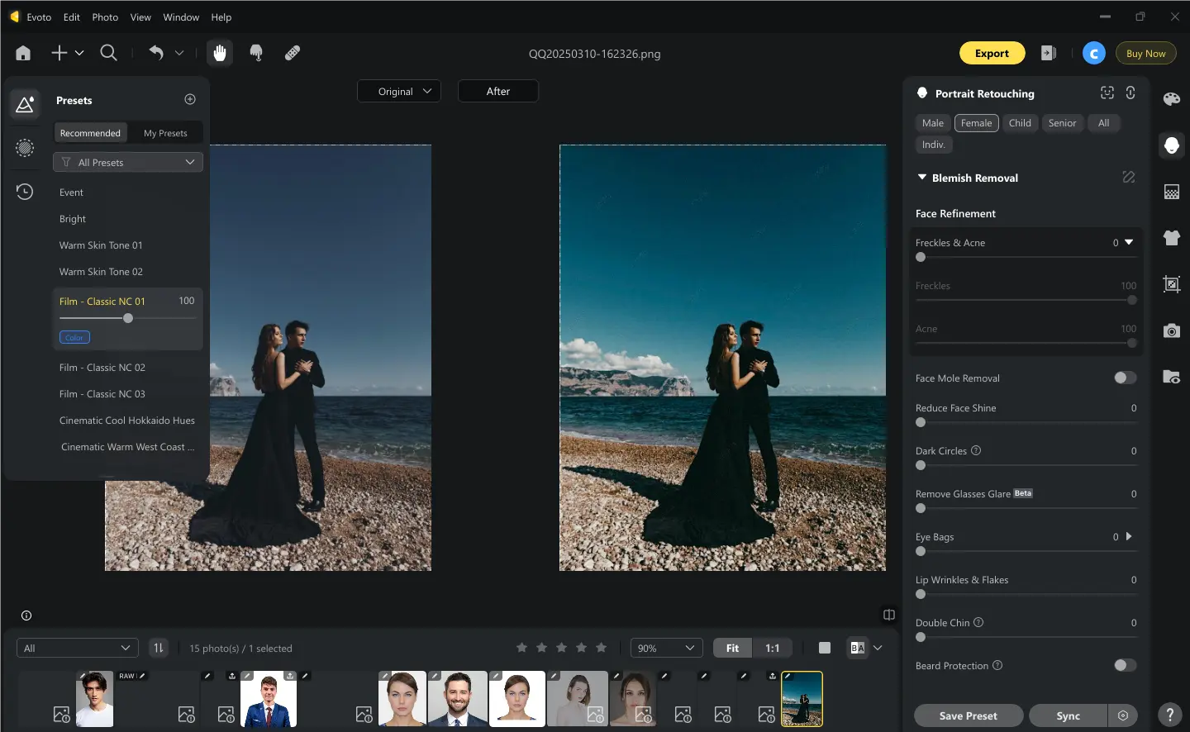This screenshot has height=732, width=1190.
Task: Open the help question mark button
Action: pyautogui.click(x=1169, y=715)
